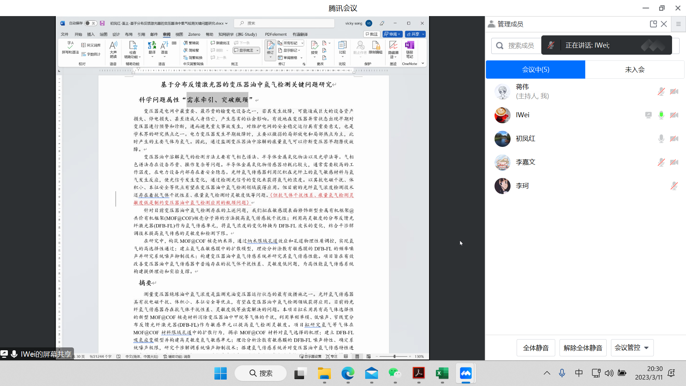This screenshot has height=386, width=686.
Task: Click the 全体静音 button
Action: click(x=536, y=348)
